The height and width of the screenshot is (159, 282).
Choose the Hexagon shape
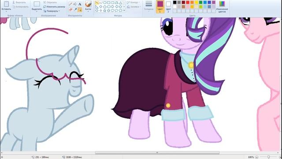pyautogui.click(x=109, y=7)
